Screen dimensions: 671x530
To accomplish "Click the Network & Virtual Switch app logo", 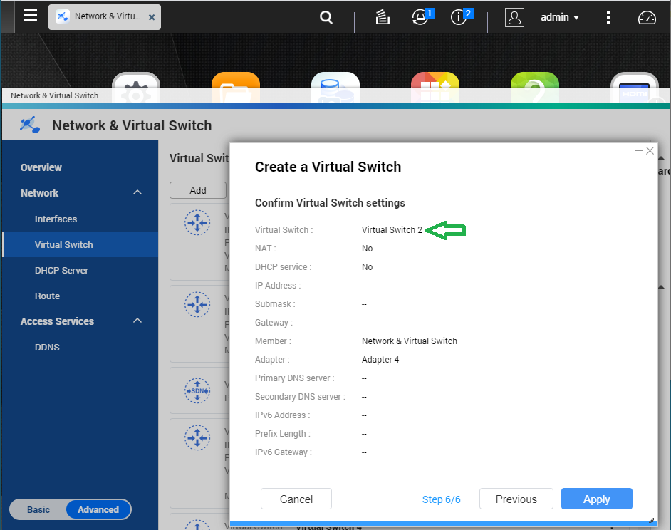I will [30, 125].
